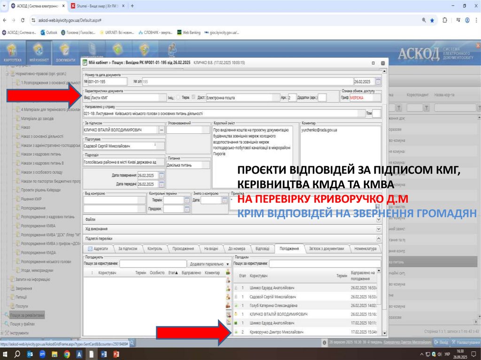Click the minus button beside КЛИЧКО ВІТАЛІЙ ВОЛОДИМИРОВИЧ

[x=162, y=130]
